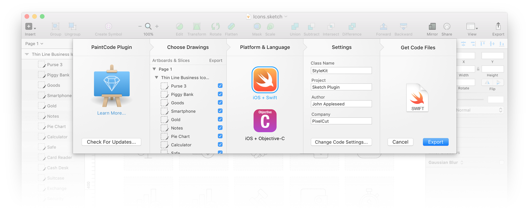
Task: Uncheck export for Gold
Action: [x=220, y=119]
